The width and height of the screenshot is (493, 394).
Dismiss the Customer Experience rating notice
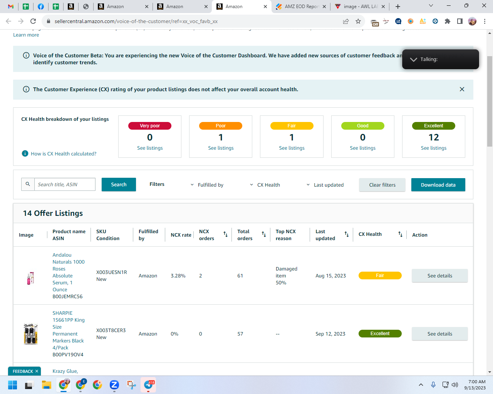click(462, 89)
